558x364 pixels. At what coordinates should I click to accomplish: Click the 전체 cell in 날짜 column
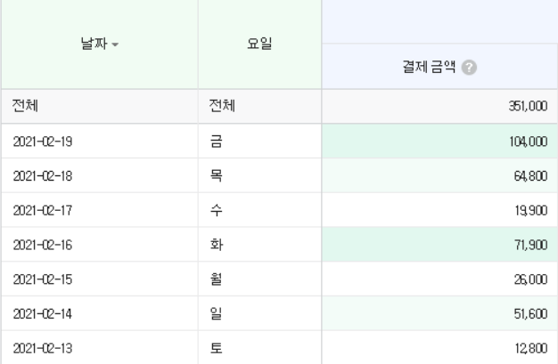[100, 106]
